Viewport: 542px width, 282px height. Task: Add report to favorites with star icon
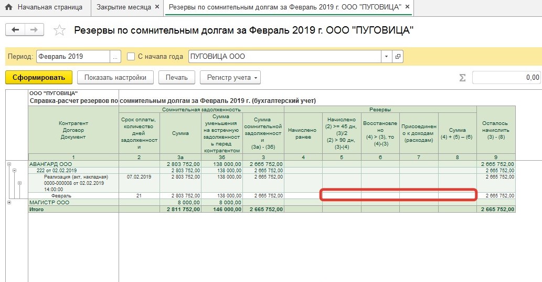[59, 30]
